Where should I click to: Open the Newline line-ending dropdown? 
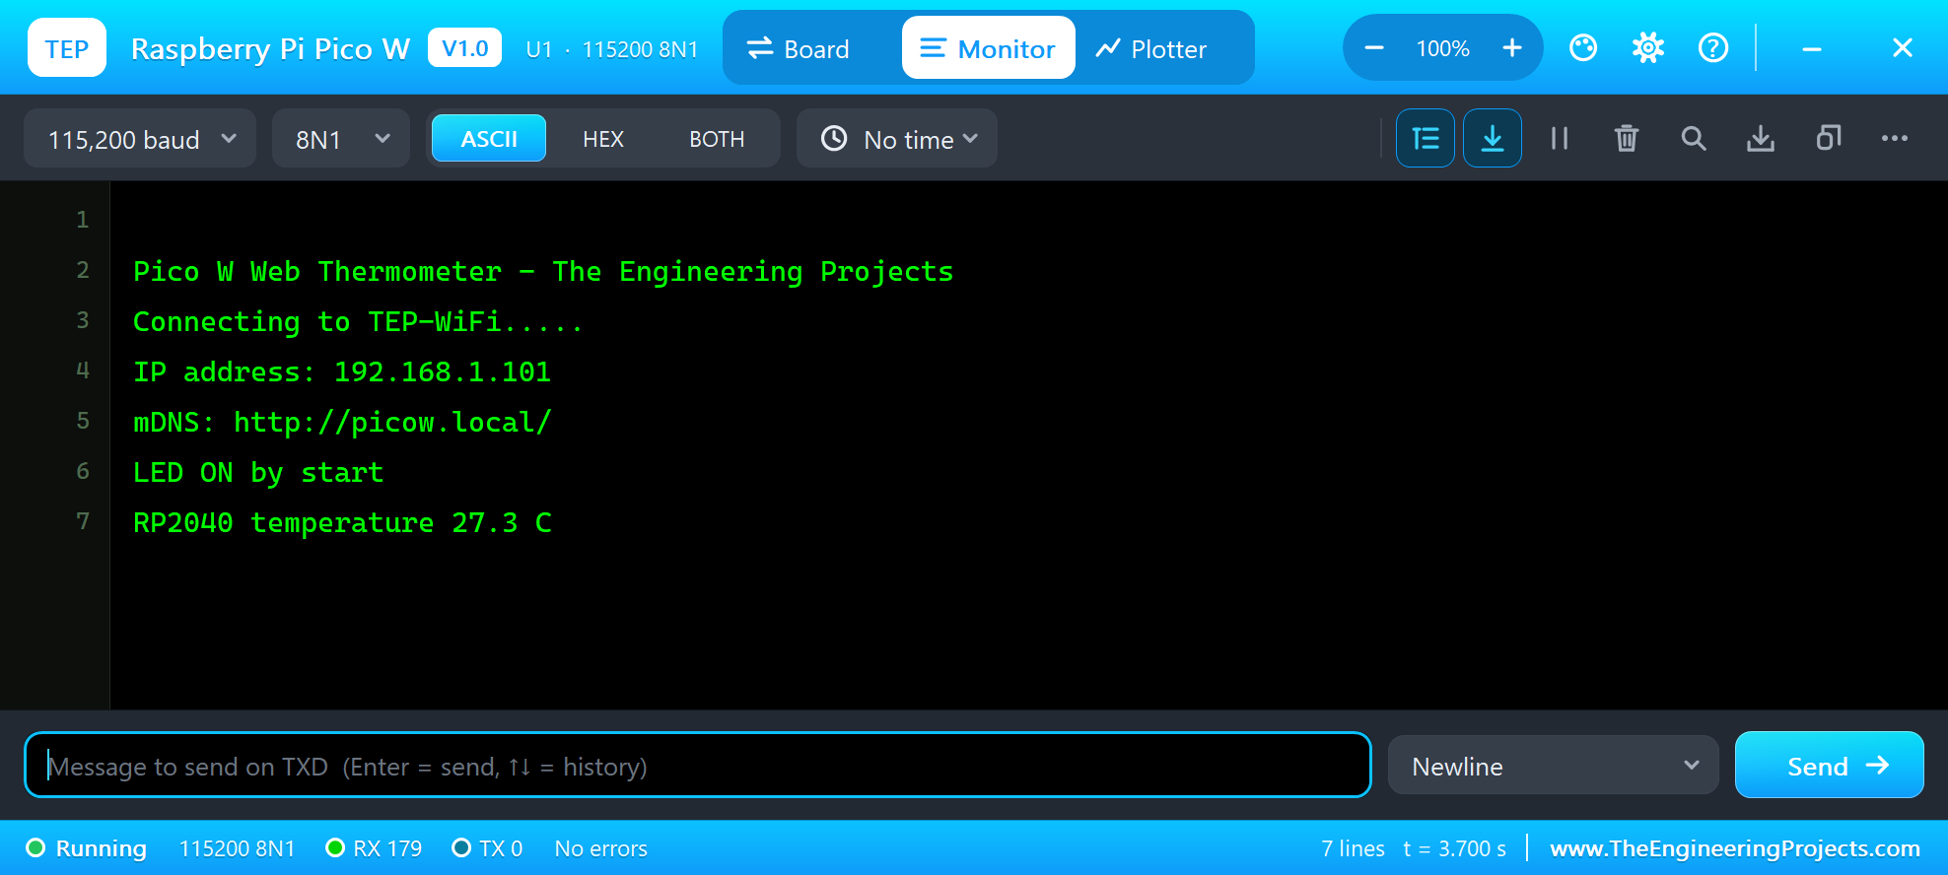(1554, 766)
